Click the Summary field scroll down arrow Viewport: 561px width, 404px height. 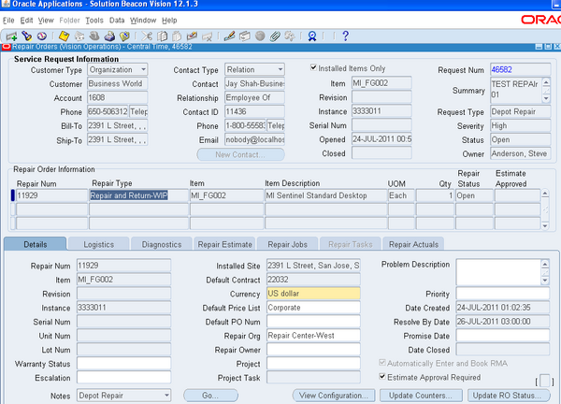(x=546, y=98)
